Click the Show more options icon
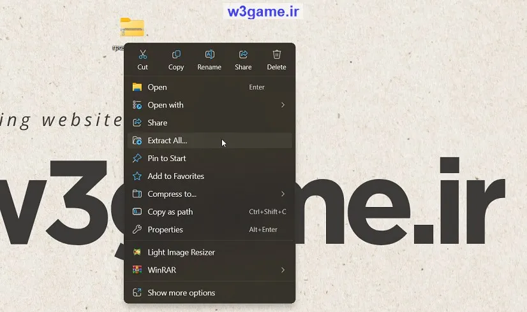 coord(137,292)
